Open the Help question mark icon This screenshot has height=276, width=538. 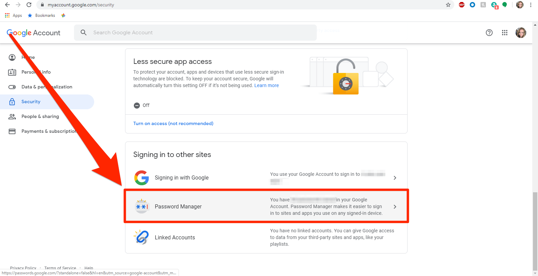point(489,33)
